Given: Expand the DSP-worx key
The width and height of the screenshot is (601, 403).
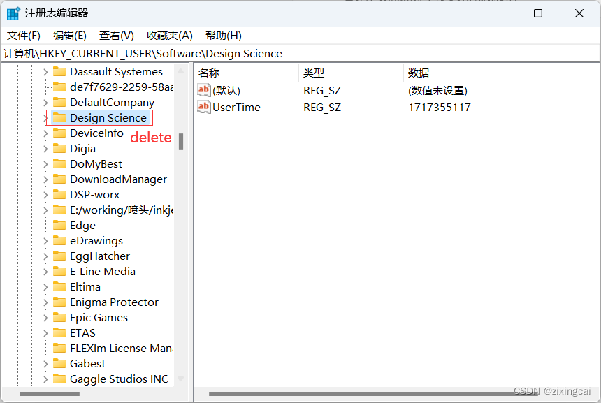Looking at the screenshot, I should click(x=45, y=195).
